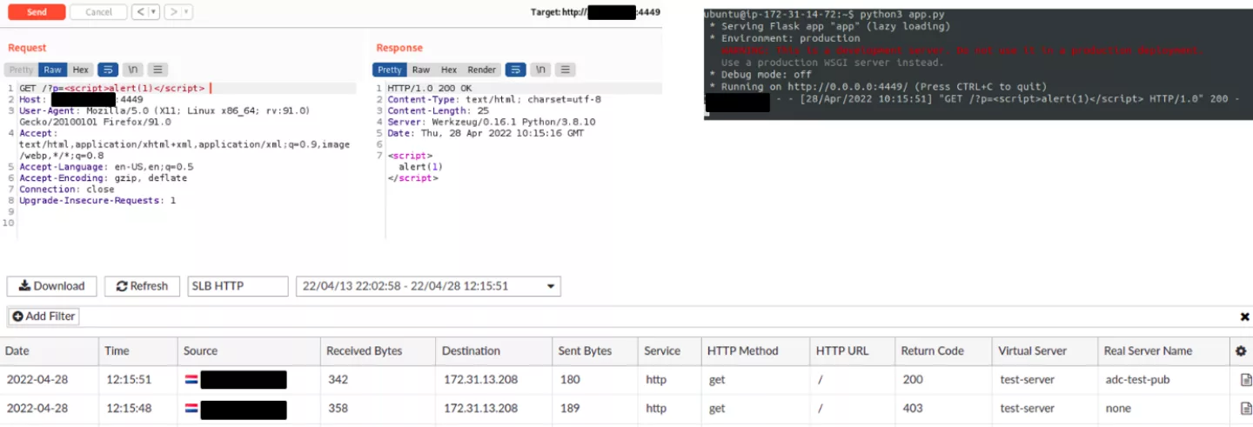Image resolution: width=1253 pixels, height=427 pixels.
Task: Toggle word wrap icon in Request panel
Action: [x=108, y=70]
